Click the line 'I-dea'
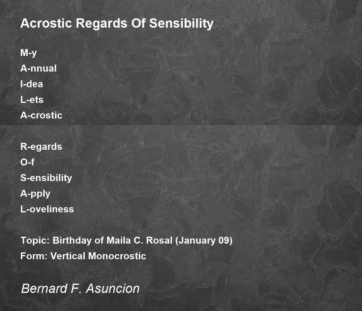 pos(31,84)
